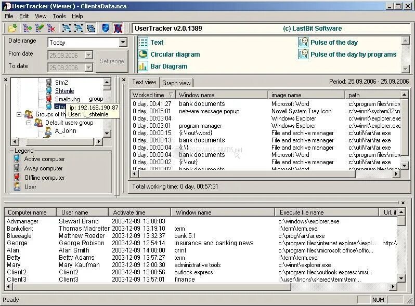The image size is (415, 306).
Task: Click the tree panel's horizontal scrollbar track
Action: pyautogui.click(x=56, y=141)
